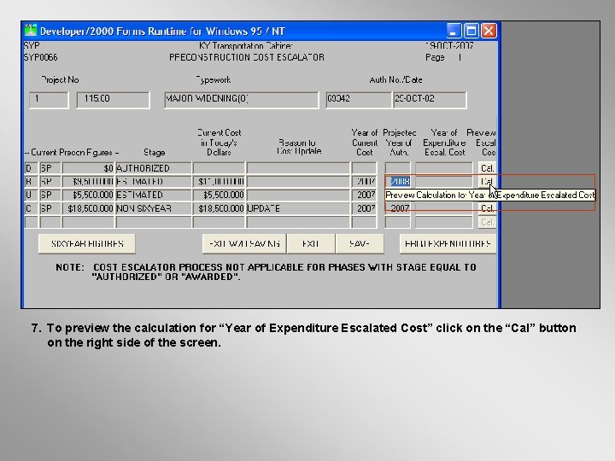Click the $18,500,000 precon figure in row C
The image size is (615, 461).
[88, 208]
